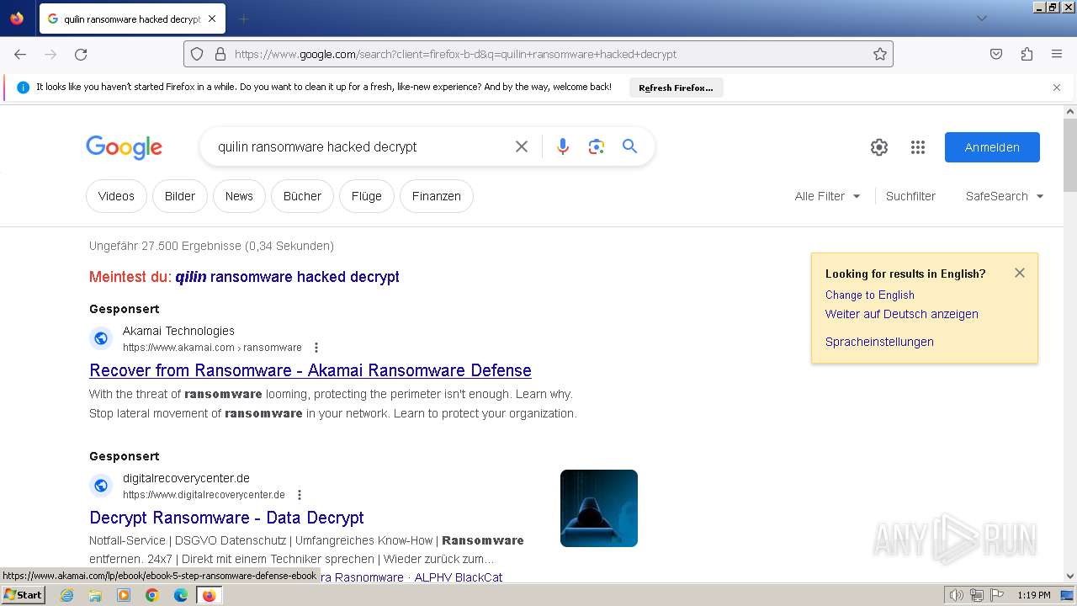Expand the SafeSearch dropdown

pos(1005,196)
